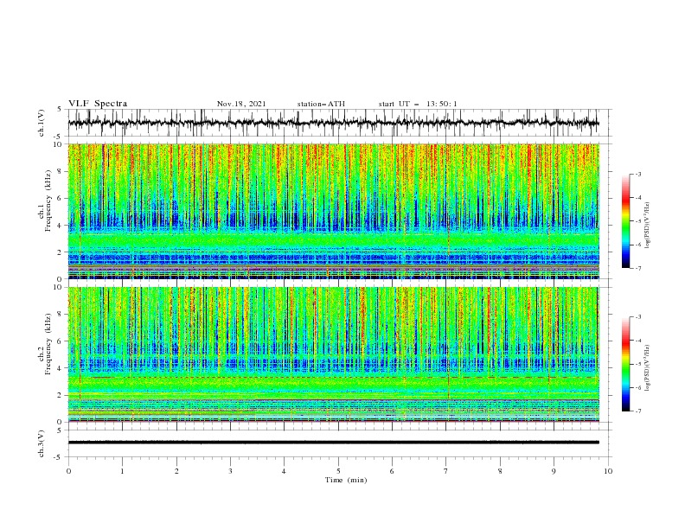Click the time axis tick label "1"
The height and width of the screenshot is (529, 685).
pos(122,471)
